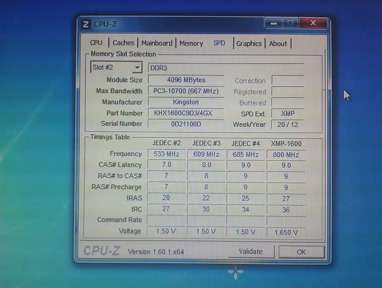
Task: Click the OK button
Action: click(301, 252)
